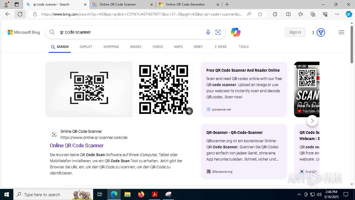Open Windows notification center

point(346,194)
